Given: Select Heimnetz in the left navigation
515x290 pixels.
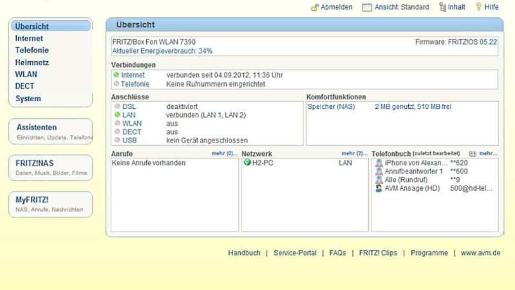Looking at the screenshot, I should coord(32,63).
